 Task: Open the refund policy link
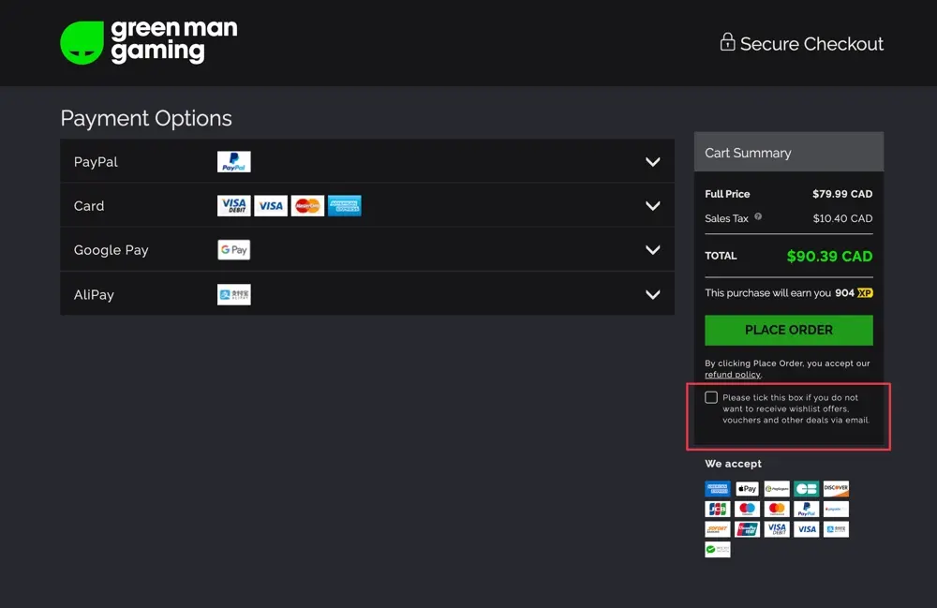tap(733, 375)
